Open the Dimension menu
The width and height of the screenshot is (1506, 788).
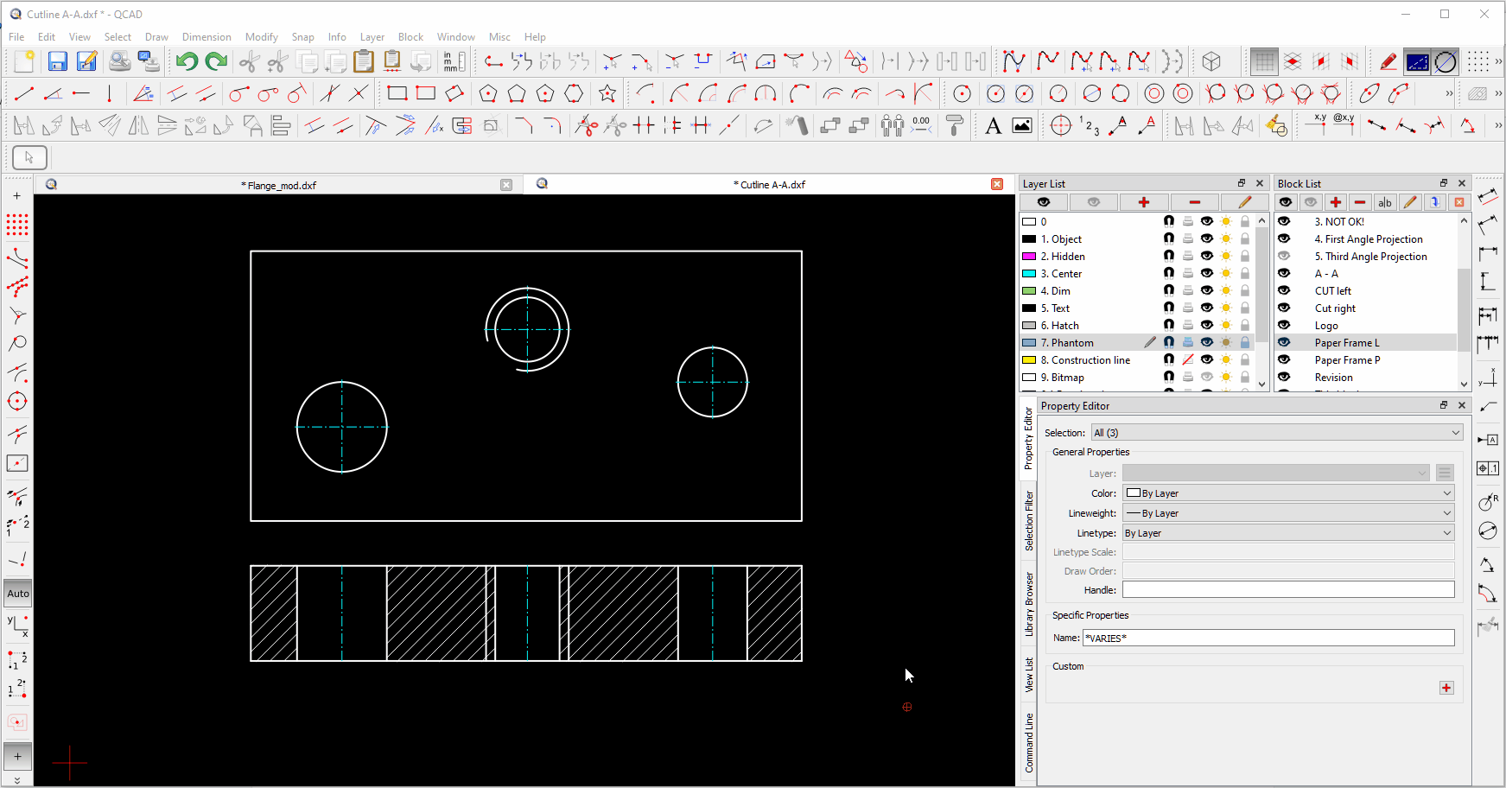point(207,37)
